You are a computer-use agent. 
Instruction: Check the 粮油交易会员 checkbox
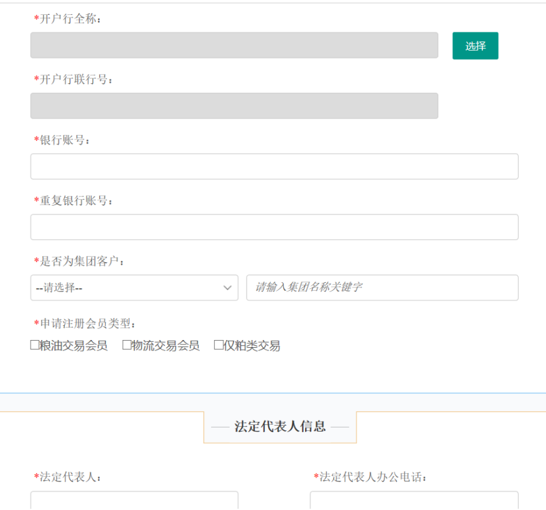[35, 345]
